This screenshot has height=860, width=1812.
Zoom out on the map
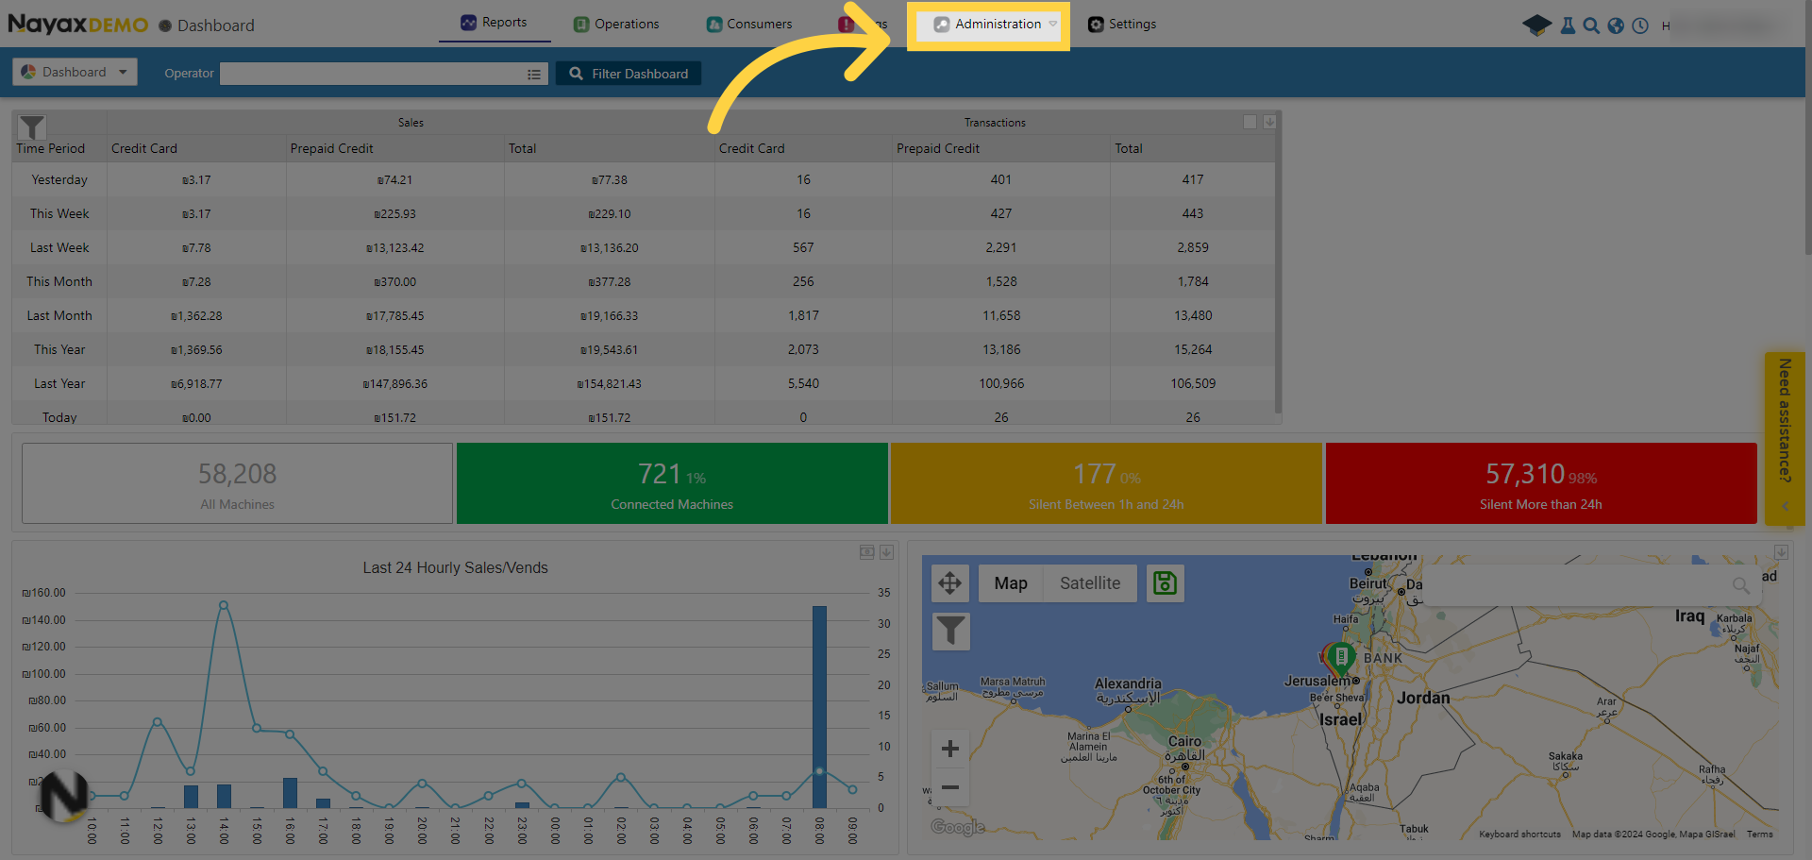[x=950, y=787]
